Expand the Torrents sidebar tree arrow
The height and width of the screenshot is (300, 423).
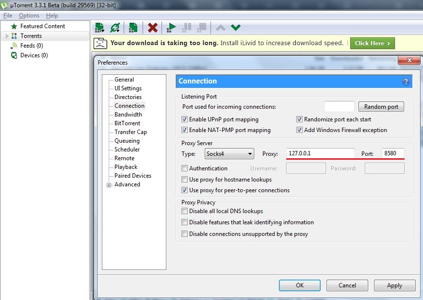(x=7, y=36)
